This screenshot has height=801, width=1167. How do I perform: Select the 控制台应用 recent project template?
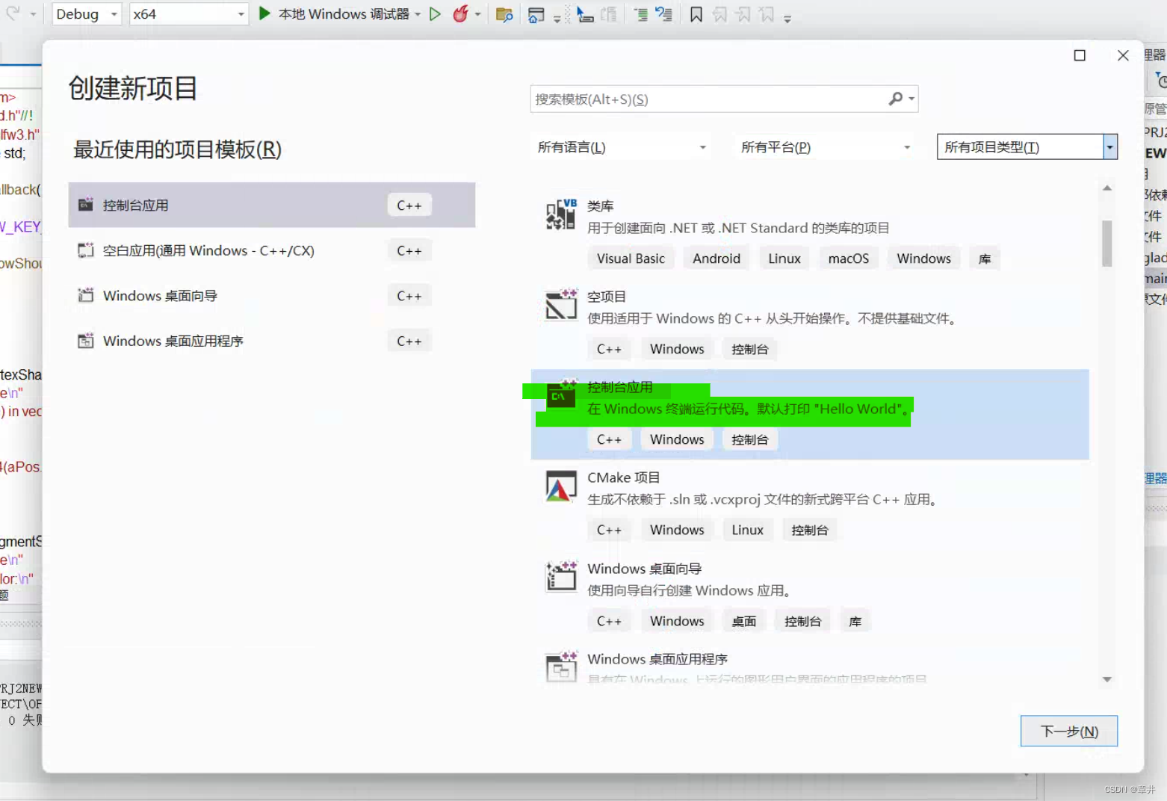(x=224, y=205)
